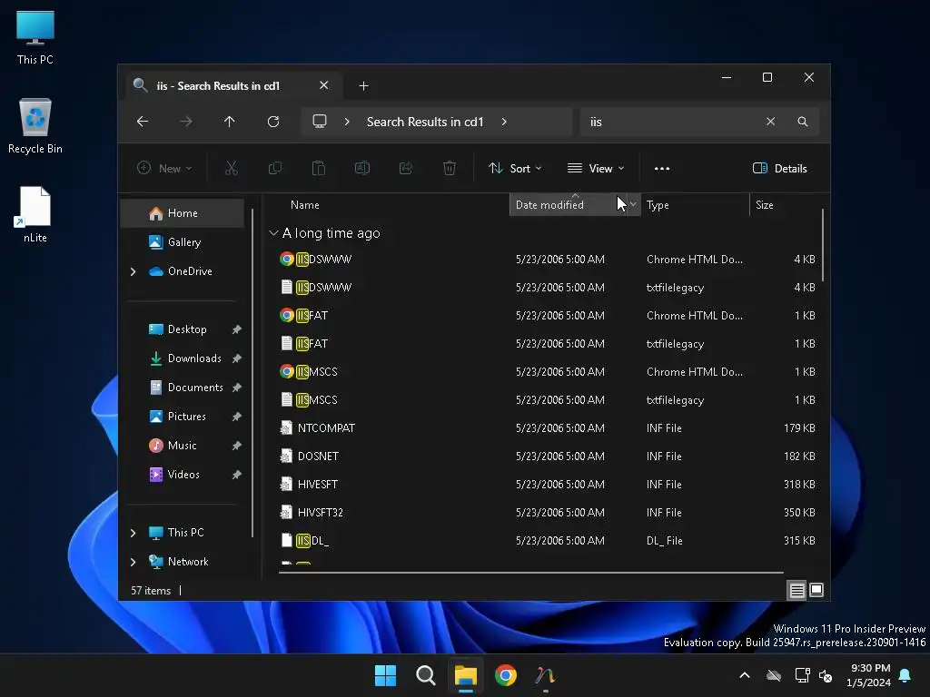Screen dimensions: 930x697
Task: Toggle the Details pane
Action: [780, 168]
